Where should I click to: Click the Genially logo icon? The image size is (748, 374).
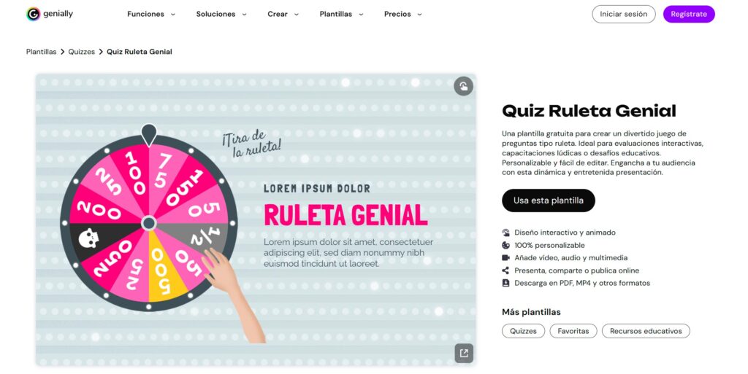[x=33, y=15]
